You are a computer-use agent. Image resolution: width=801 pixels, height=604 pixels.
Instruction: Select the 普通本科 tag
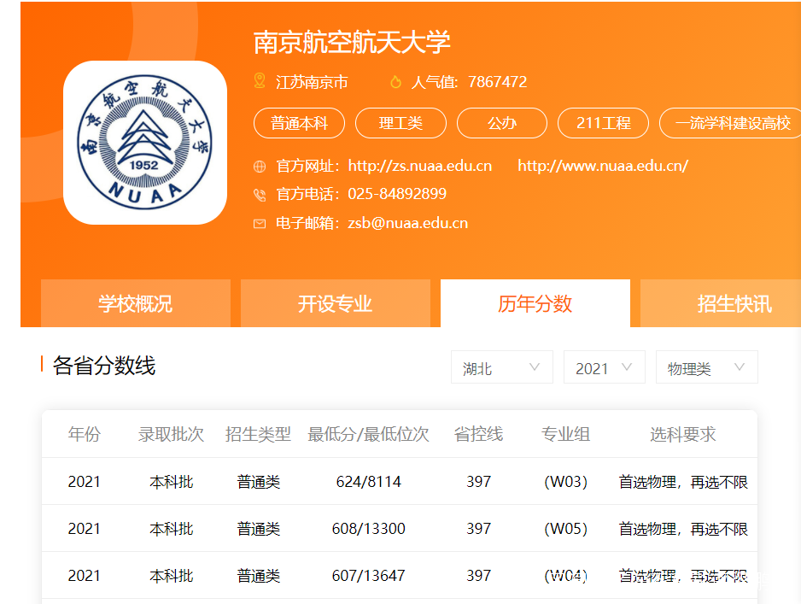(x=299, y=123)
